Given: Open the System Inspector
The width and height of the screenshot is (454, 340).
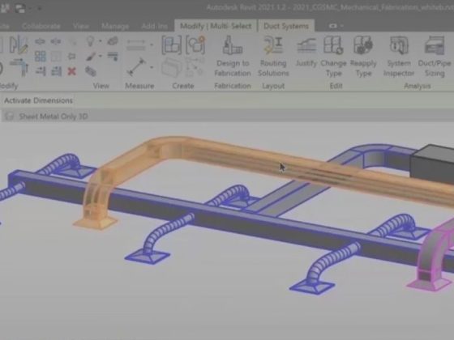Looking at the screenshot, I should click(399, 57).
